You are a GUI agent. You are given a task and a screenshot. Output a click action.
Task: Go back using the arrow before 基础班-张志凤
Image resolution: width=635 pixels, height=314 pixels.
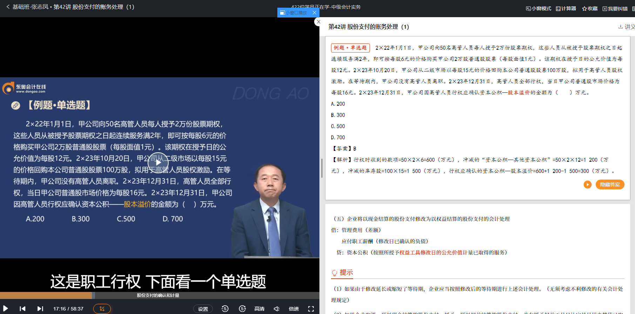(x=8, y=7)
